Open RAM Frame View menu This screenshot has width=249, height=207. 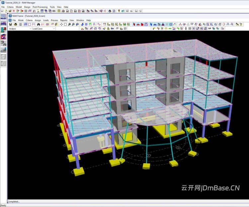[x=72, y=20]
